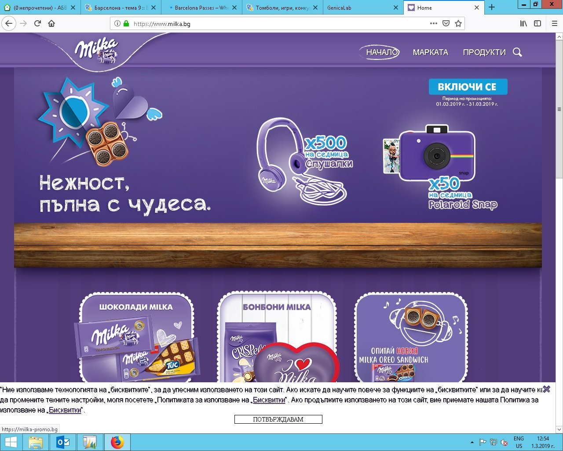Show hidden system tray icons
Viewport: 563px width, 451px height.
[x=472, y=442]
